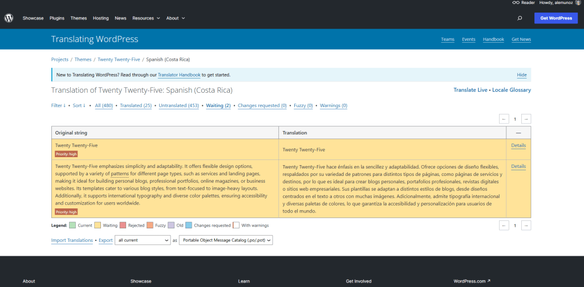Show All (480) strings
Screen dimensions: 584x287
pos(104,105)
